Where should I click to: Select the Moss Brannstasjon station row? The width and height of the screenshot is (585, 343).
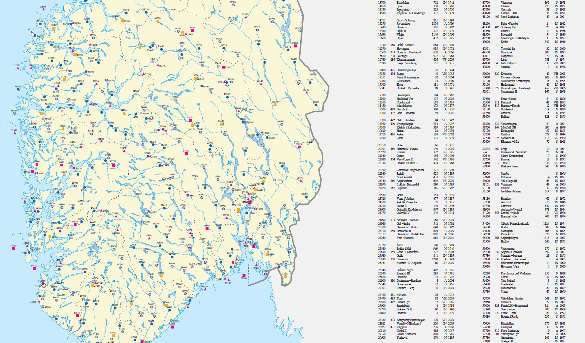pyautogui.click(x=416, y=77)
